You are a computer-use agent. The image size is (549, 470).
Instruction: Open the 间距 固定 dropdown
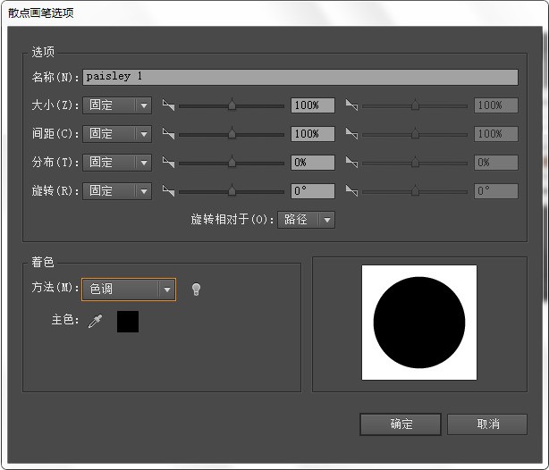[117, 134]
